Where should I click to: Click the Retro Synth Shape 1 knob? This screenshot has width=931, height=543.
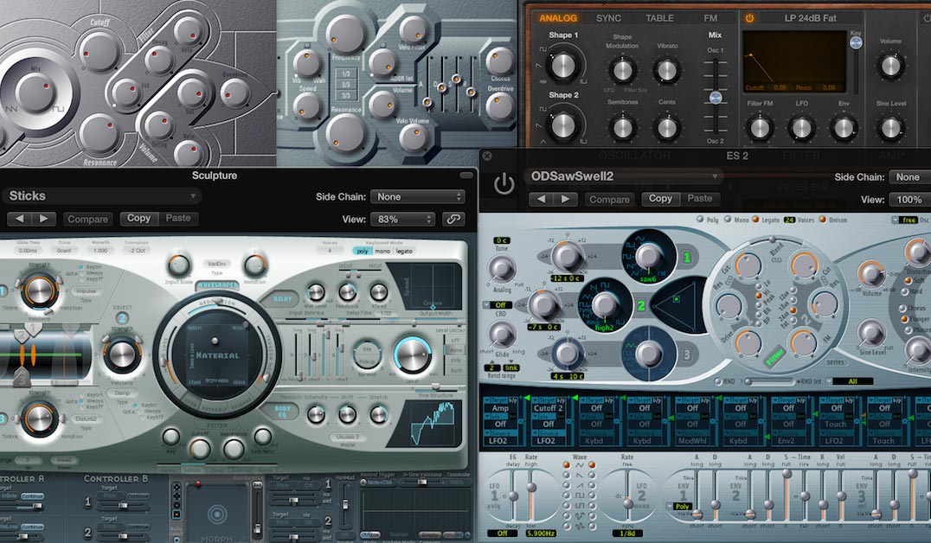(563, 65)
